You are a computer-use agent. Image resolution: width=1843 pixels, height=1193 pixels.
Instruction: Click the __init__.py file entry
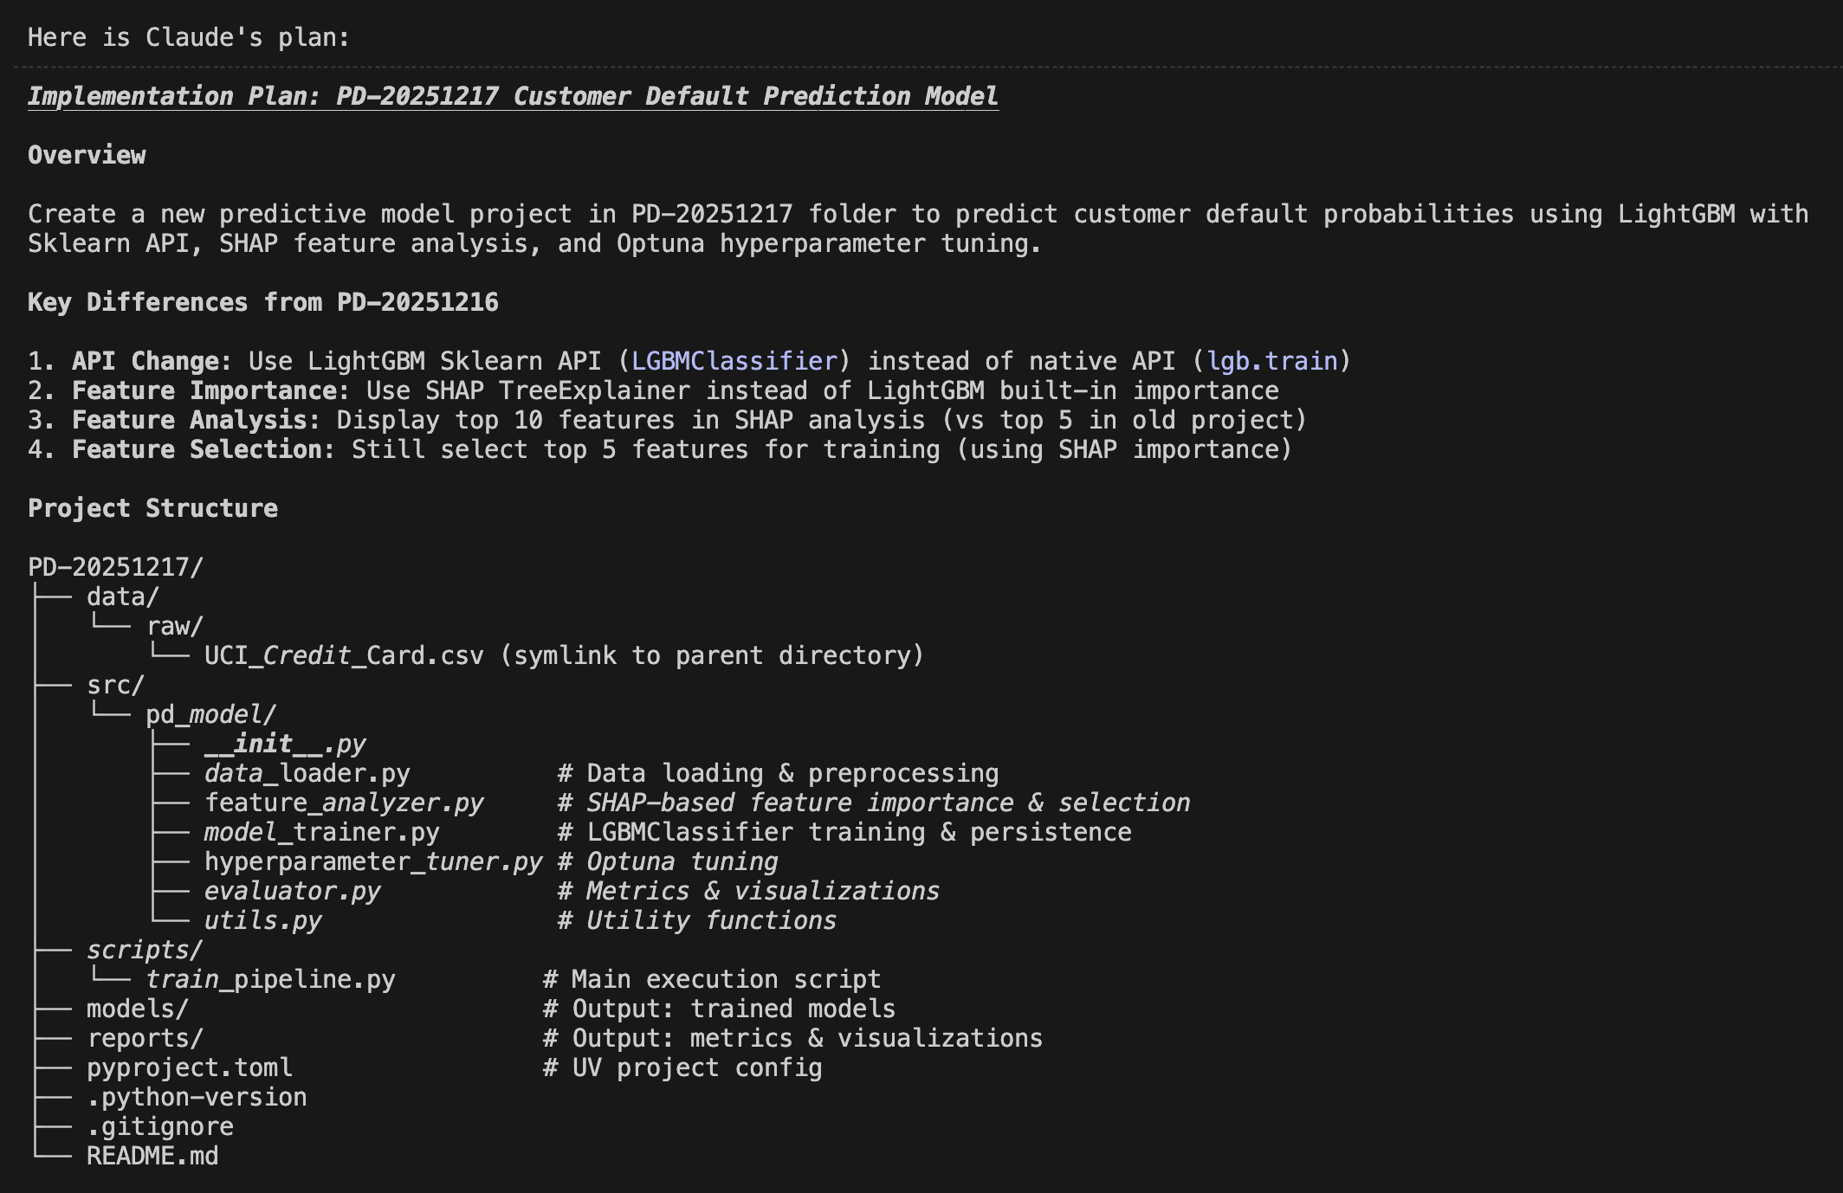(285, 744)
